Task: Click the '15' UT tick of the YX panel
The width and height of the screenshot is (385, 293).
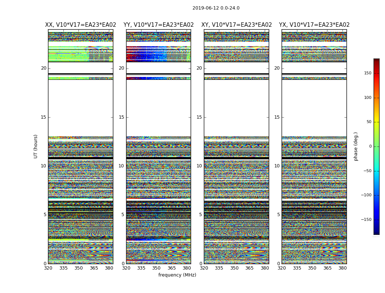Action: 277,117
